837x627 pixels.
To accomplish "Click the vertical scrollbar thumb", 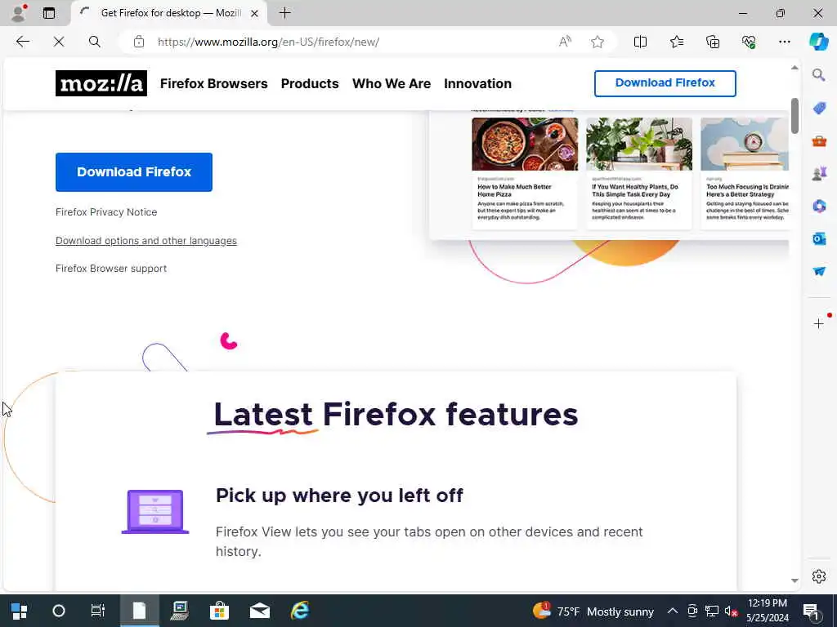I will point(794,116).
